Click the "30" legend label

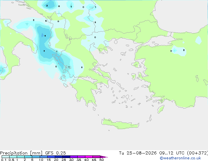(x=71, y=160)
